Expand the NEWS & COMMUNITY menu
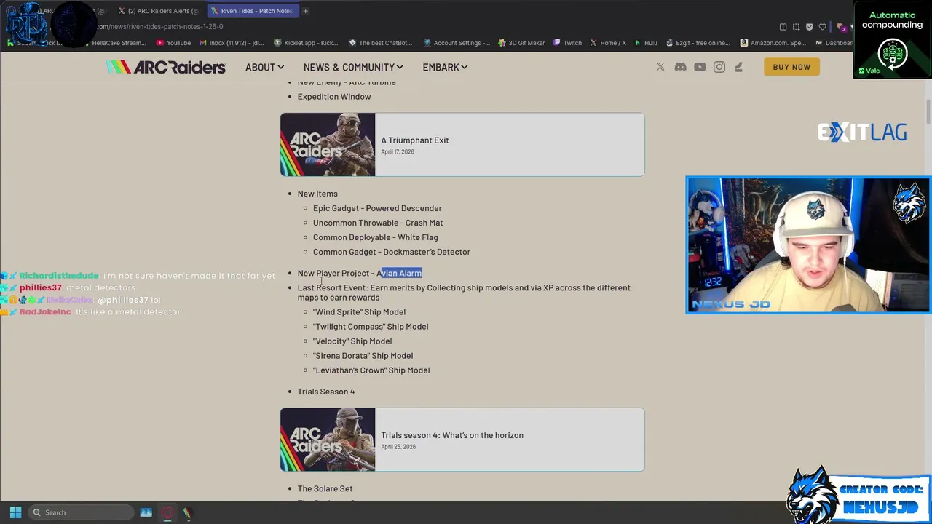This screenshot has width=932, height=524. [353, 67]
